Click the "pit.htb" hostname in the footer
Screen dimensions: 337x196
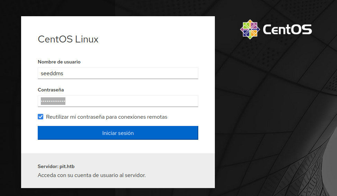pos(67,167)
